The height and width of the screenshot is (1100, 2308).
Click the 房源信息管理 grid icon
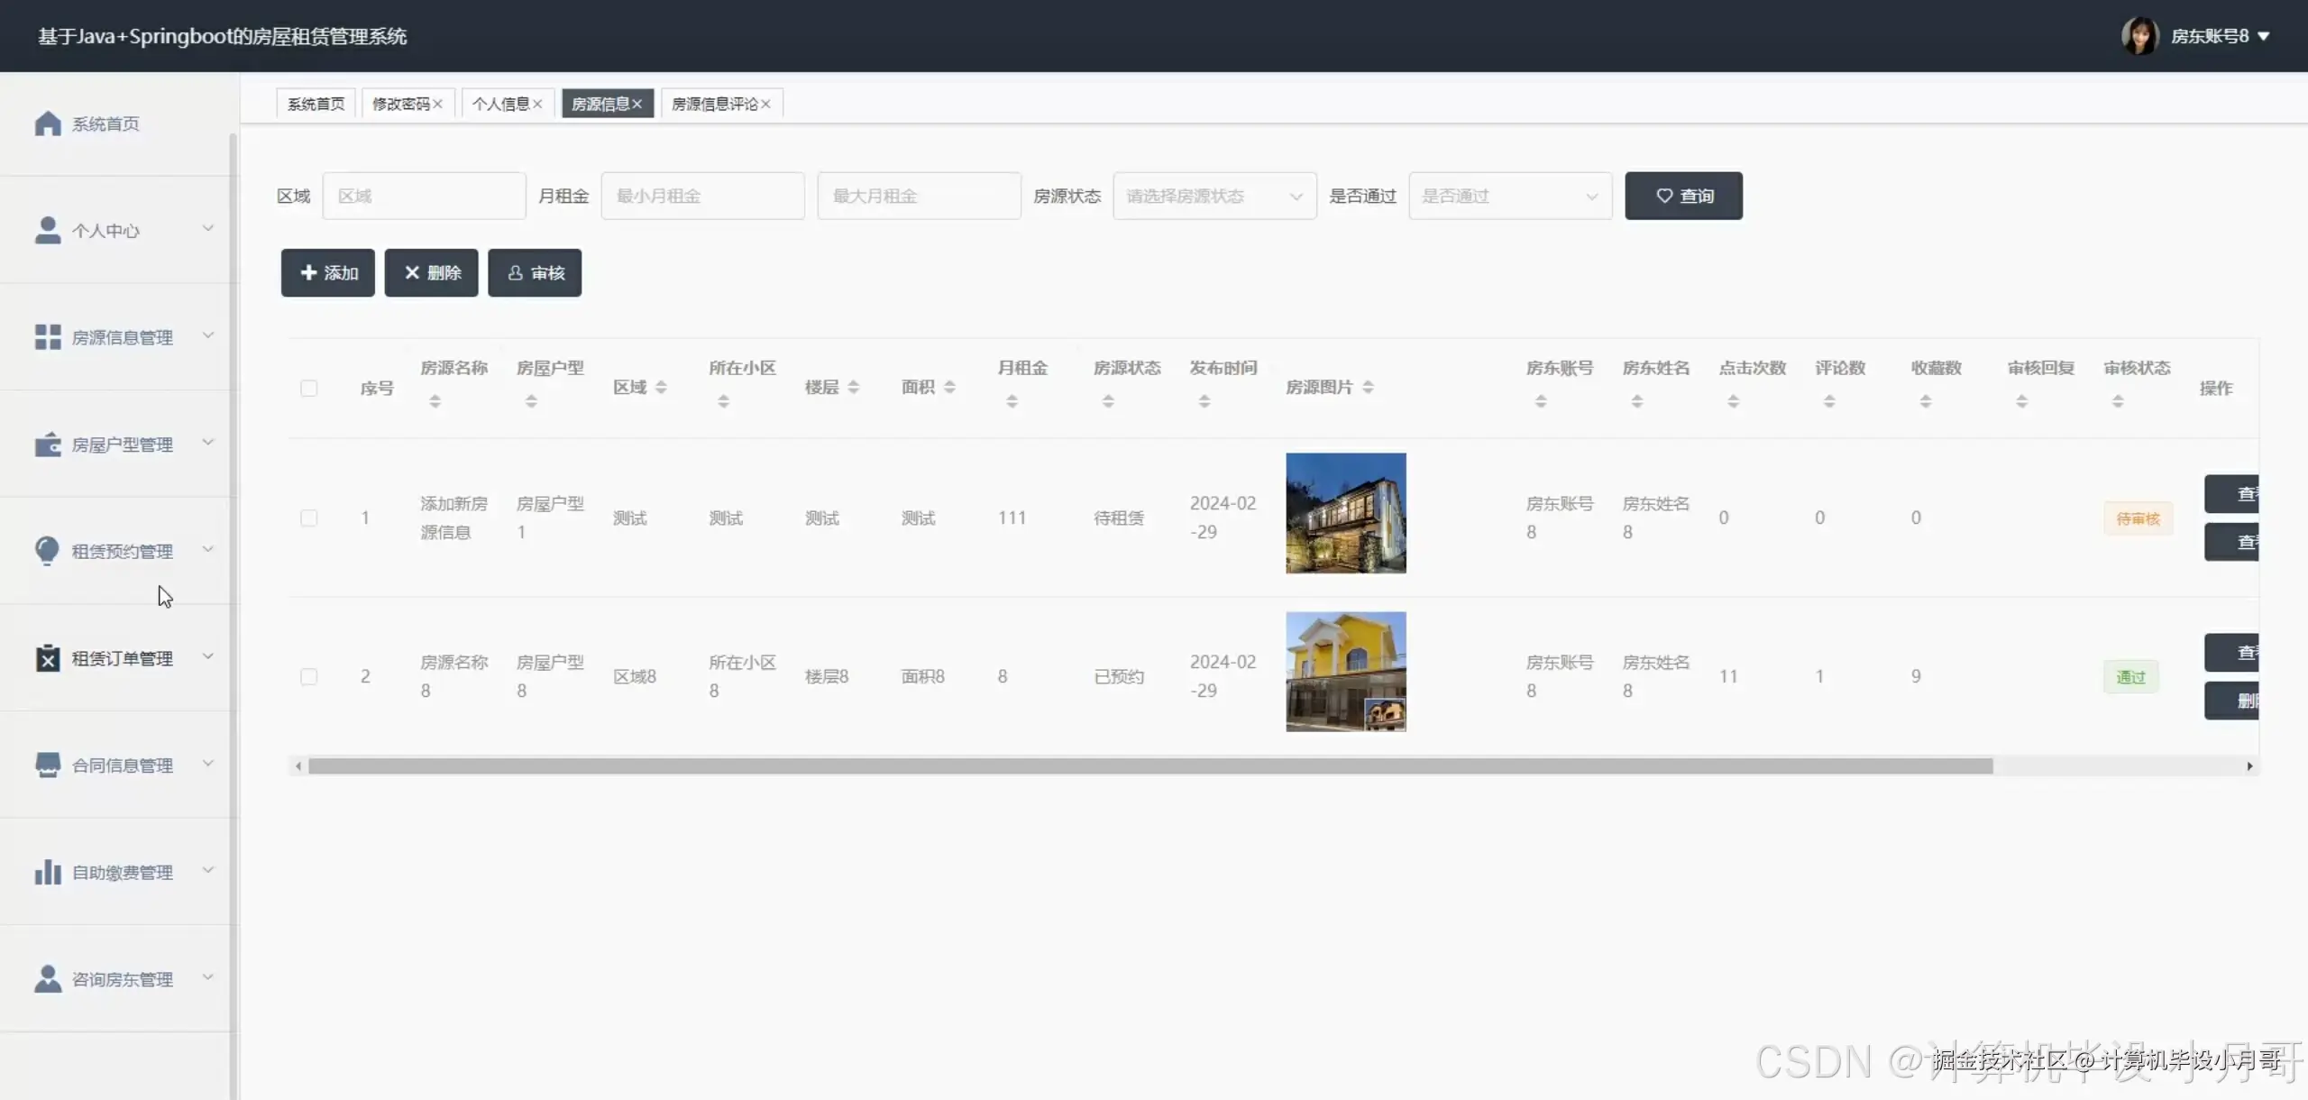click(x=48, y=337)
